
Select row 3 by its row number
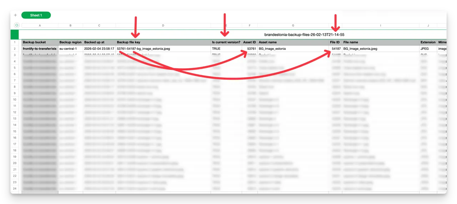tap(15, 55)
